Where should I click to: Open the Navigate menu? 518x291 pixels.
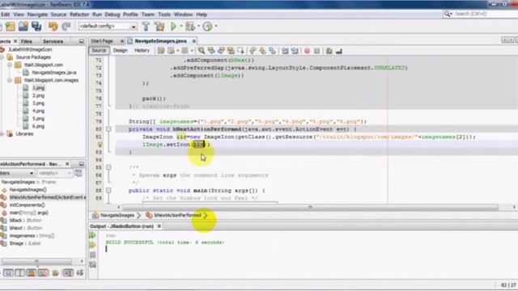click(37, 15)
